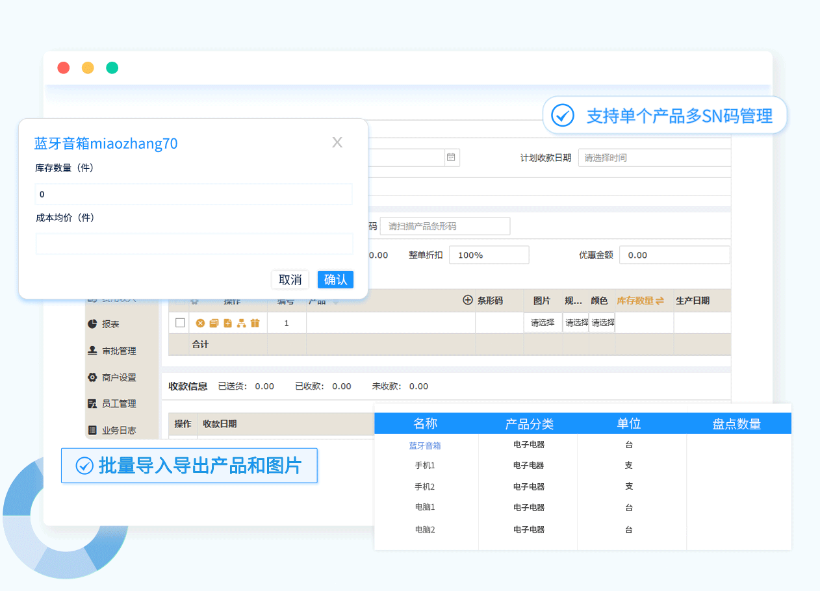Viewport: 820px width, 591px height.
Task: Click the orange copy row icon
Action: pyautogui.click(x=214, y=323)
